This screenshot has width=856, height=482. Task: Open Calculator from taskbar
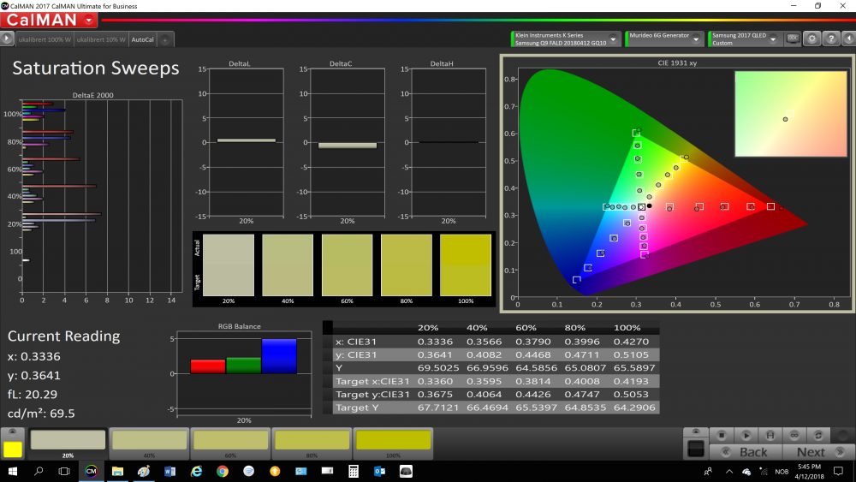click(354, 471)
